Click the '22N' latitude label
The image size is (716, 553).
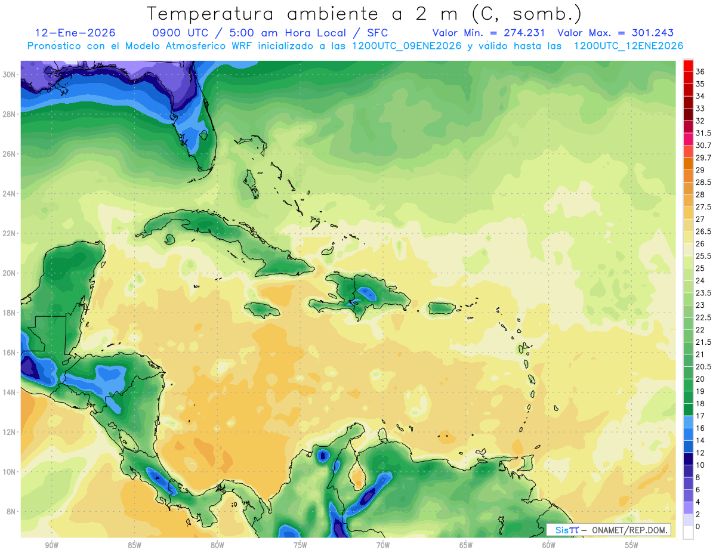coord(10,233)
